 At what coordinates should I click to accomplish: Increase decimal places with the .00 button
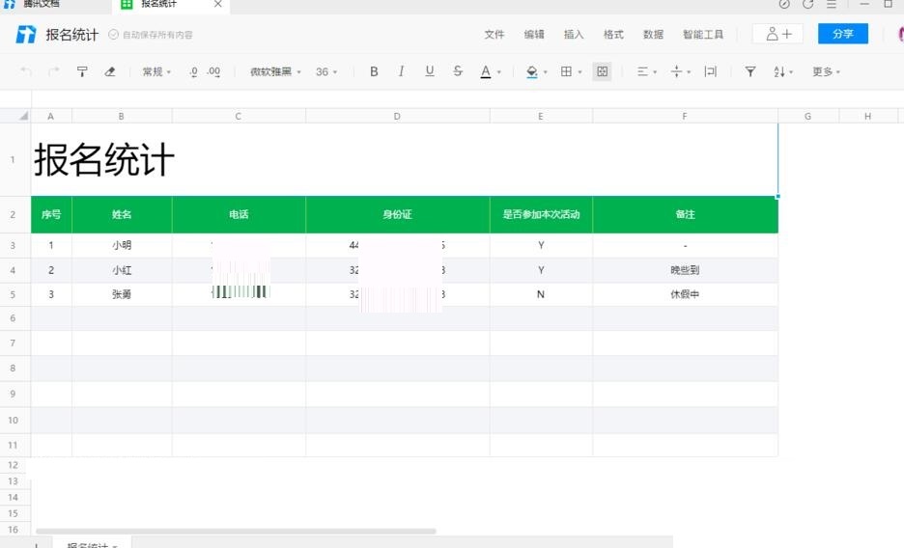pyautogui.click(x=213, y=71)
